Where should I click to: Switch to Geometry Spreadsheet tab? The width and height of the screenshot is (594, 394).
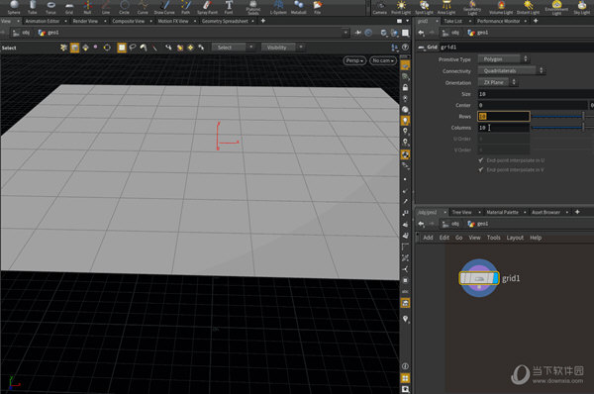point(225,21)
